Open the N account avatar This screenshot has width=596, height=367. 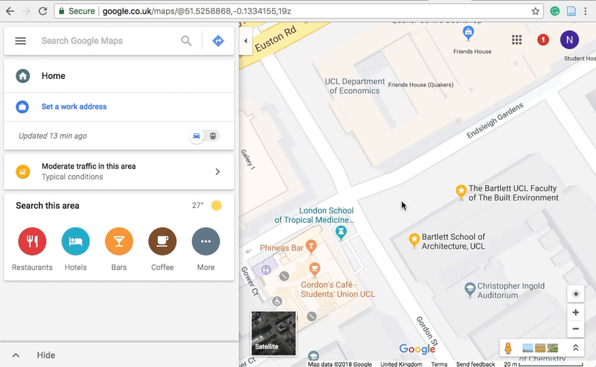(569, 40)
